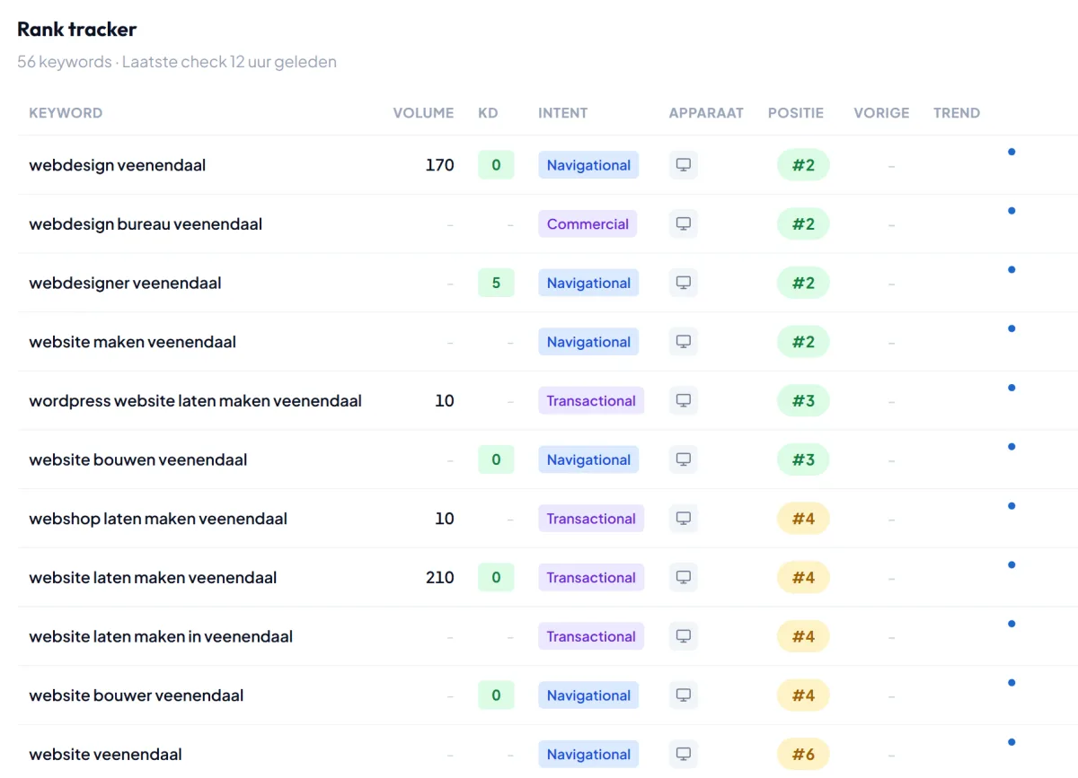Sort by VOLUME column header

pos(423,113)
